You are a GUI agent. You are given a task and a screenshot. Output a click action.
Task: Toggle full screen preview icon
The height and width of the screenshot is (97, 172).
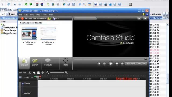[139, 18]
